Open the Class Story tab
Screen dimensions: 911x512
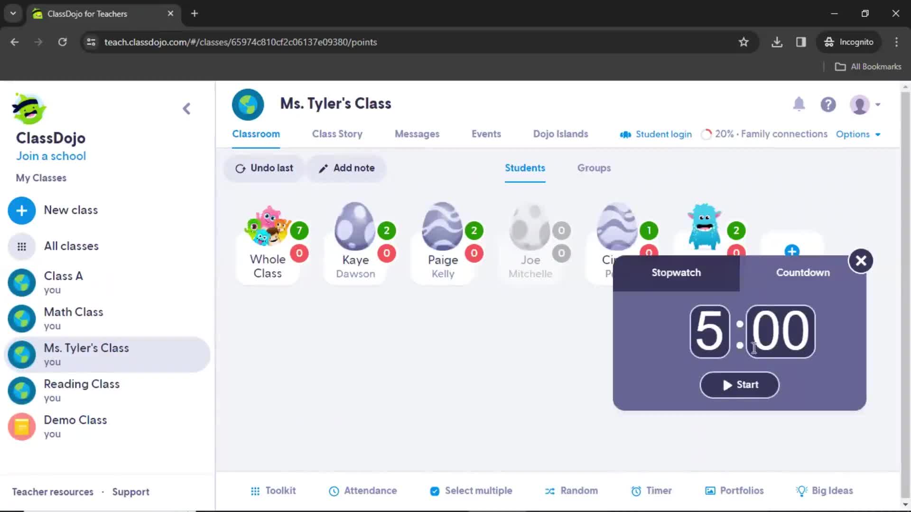[337, 134]
